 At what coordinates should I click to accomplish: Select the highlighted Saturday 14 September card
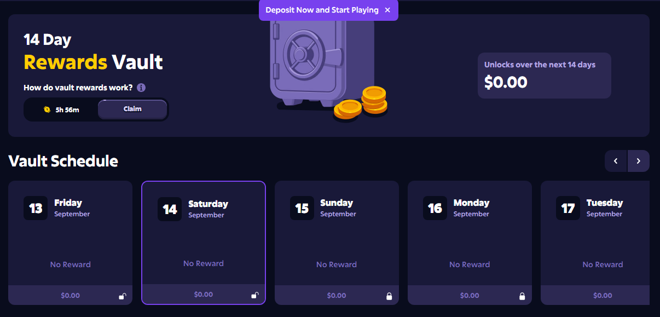[x=204, y=243]
